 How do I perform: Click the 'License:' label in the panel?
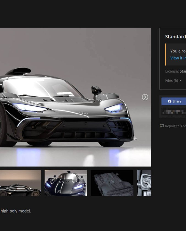coord(172,71)
